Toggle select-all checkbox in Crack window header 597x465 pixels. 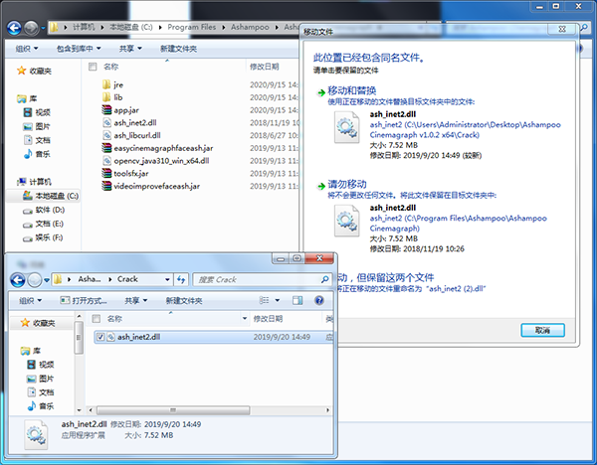pyautogui.click(x=97, y=319)
